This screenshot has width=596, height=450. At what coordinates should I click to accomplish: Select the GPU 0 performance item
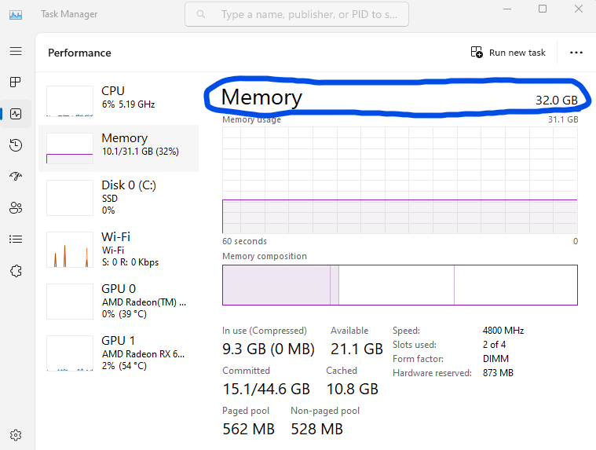pos(119,301)
